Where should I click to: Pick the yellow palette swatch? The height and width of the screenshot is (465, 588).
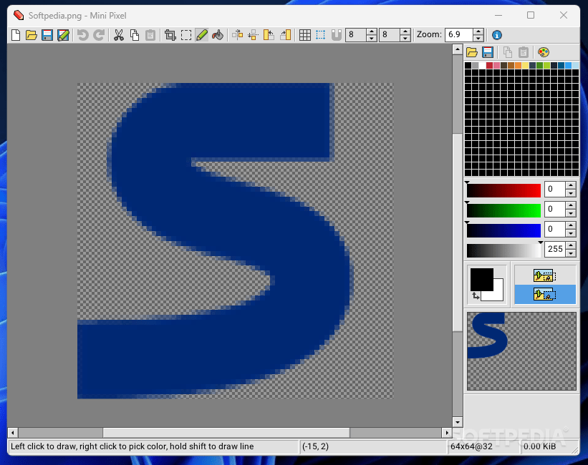526,66
